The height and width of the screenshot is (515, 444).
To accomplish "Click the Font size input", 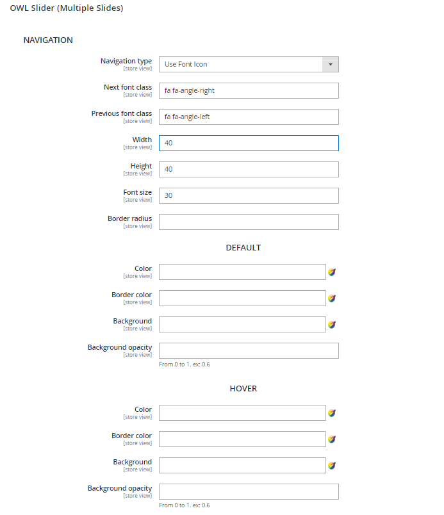I will [249, 195].
